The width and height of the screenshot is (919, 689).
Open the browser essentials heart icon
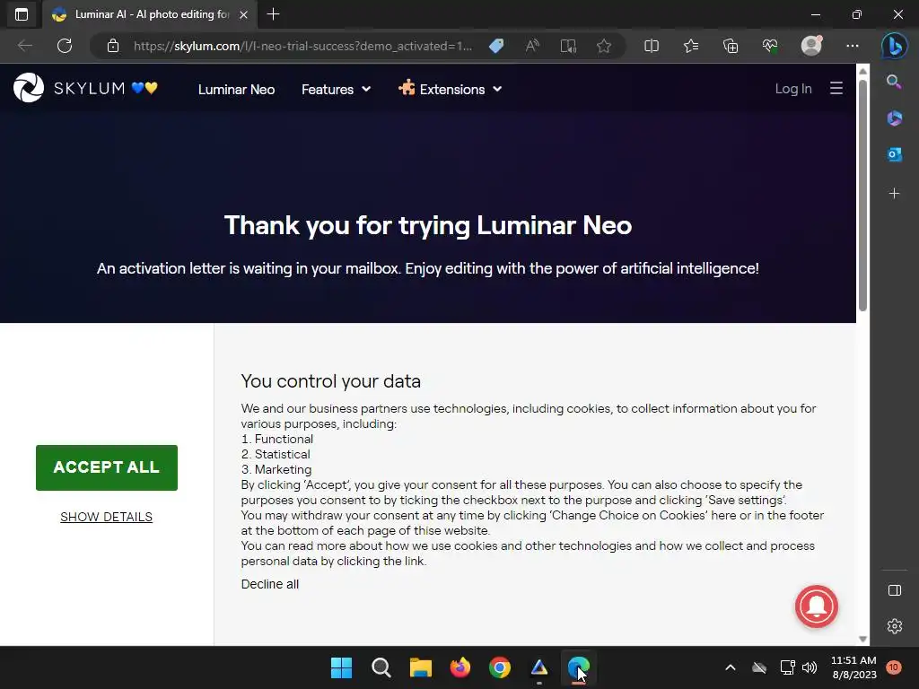[770, 46]
